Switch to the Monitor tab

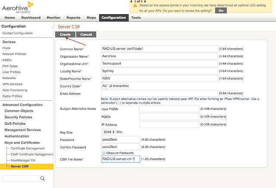[53, 18]
